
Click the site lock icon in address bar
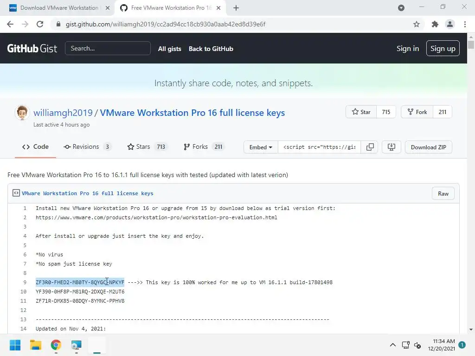(x=58, y=24)
